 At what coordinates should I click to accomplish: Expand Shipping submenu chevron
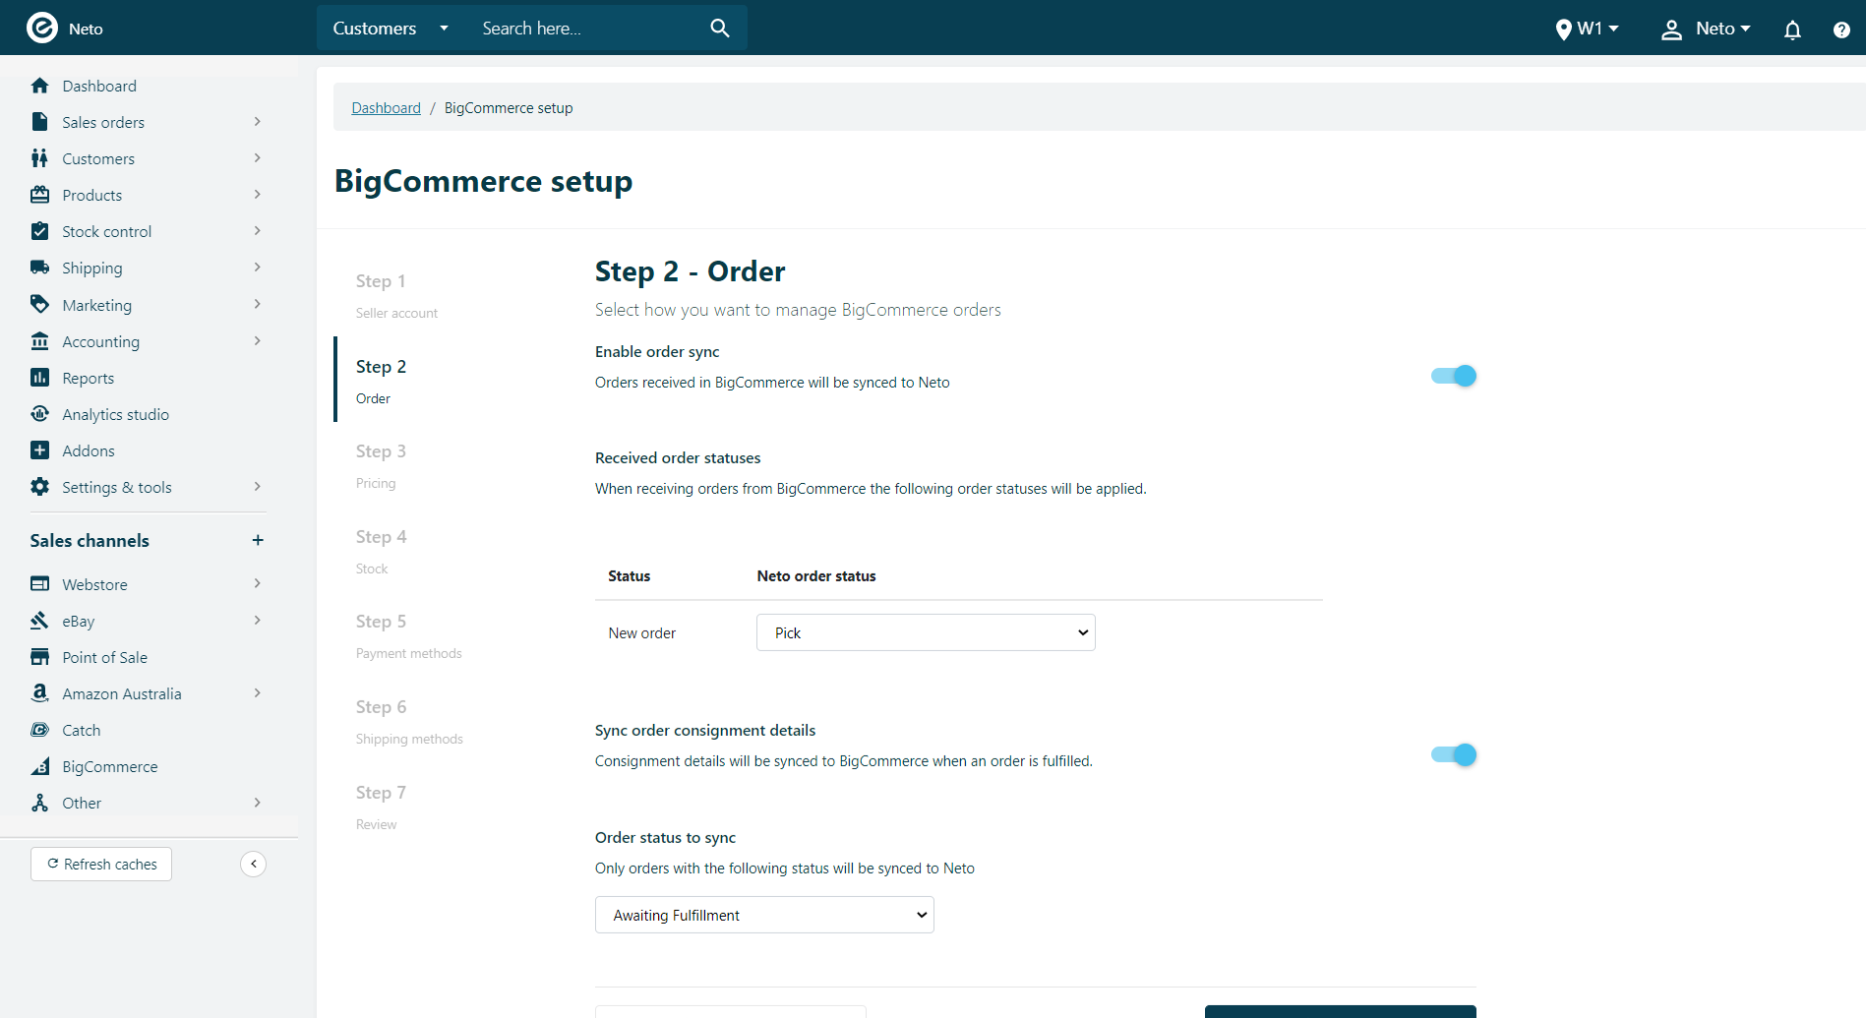pyautogui.click(x=258, y=268)
